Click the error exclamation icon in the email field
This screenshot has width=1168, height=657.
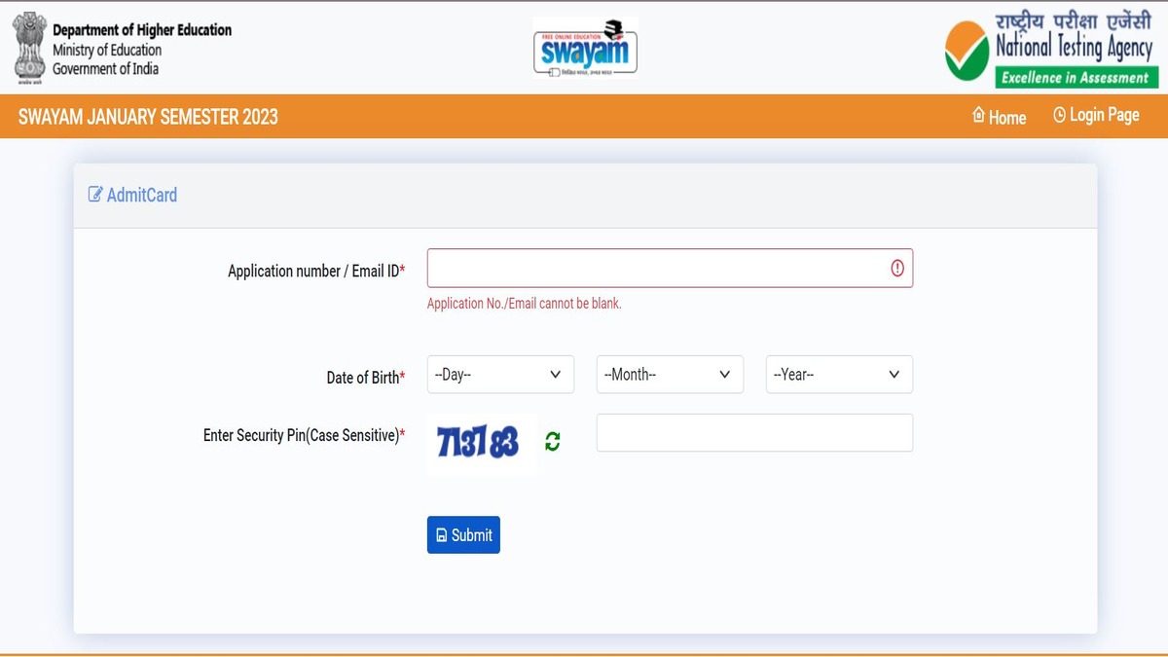pos(896,268)
